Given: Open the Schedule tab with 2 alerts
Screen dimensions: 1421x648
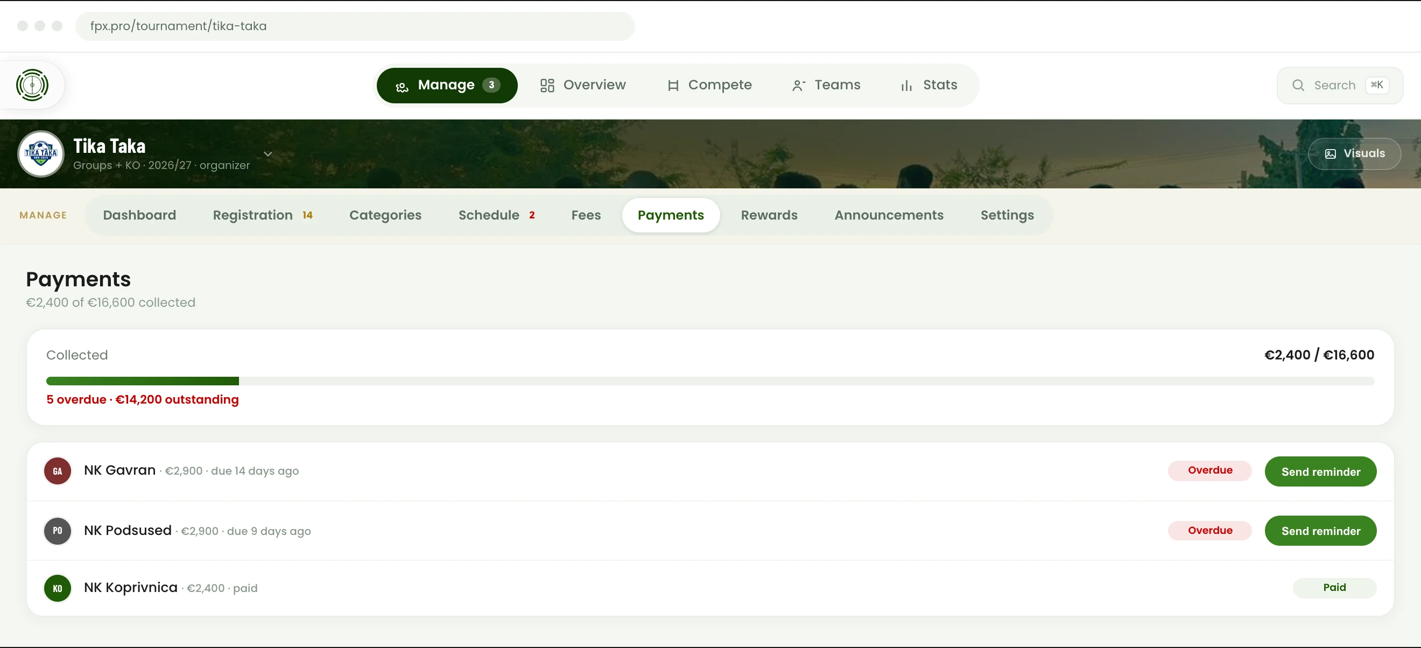Looking at the screenshot, I should click(496, 216).
